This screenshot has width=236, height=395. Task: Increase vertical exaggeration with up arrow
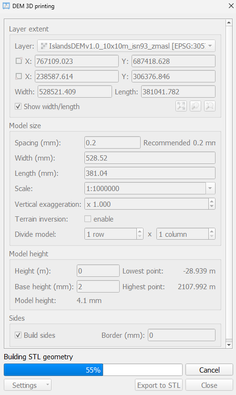212,201
